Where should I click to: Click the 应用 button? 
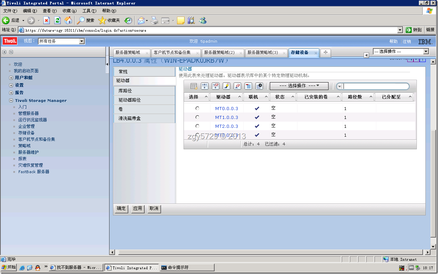click(x=137, y=209)
